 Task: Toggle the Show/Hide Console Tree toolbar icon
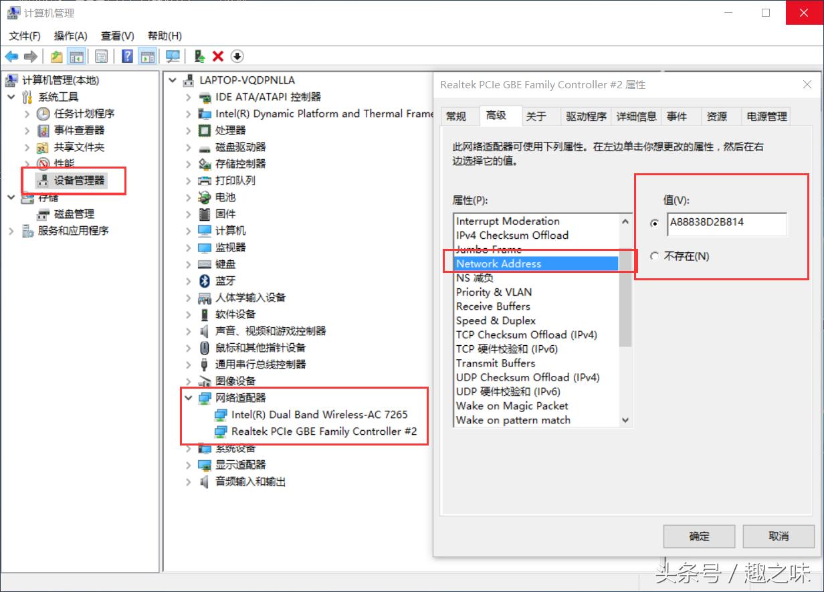click(77, 57)
